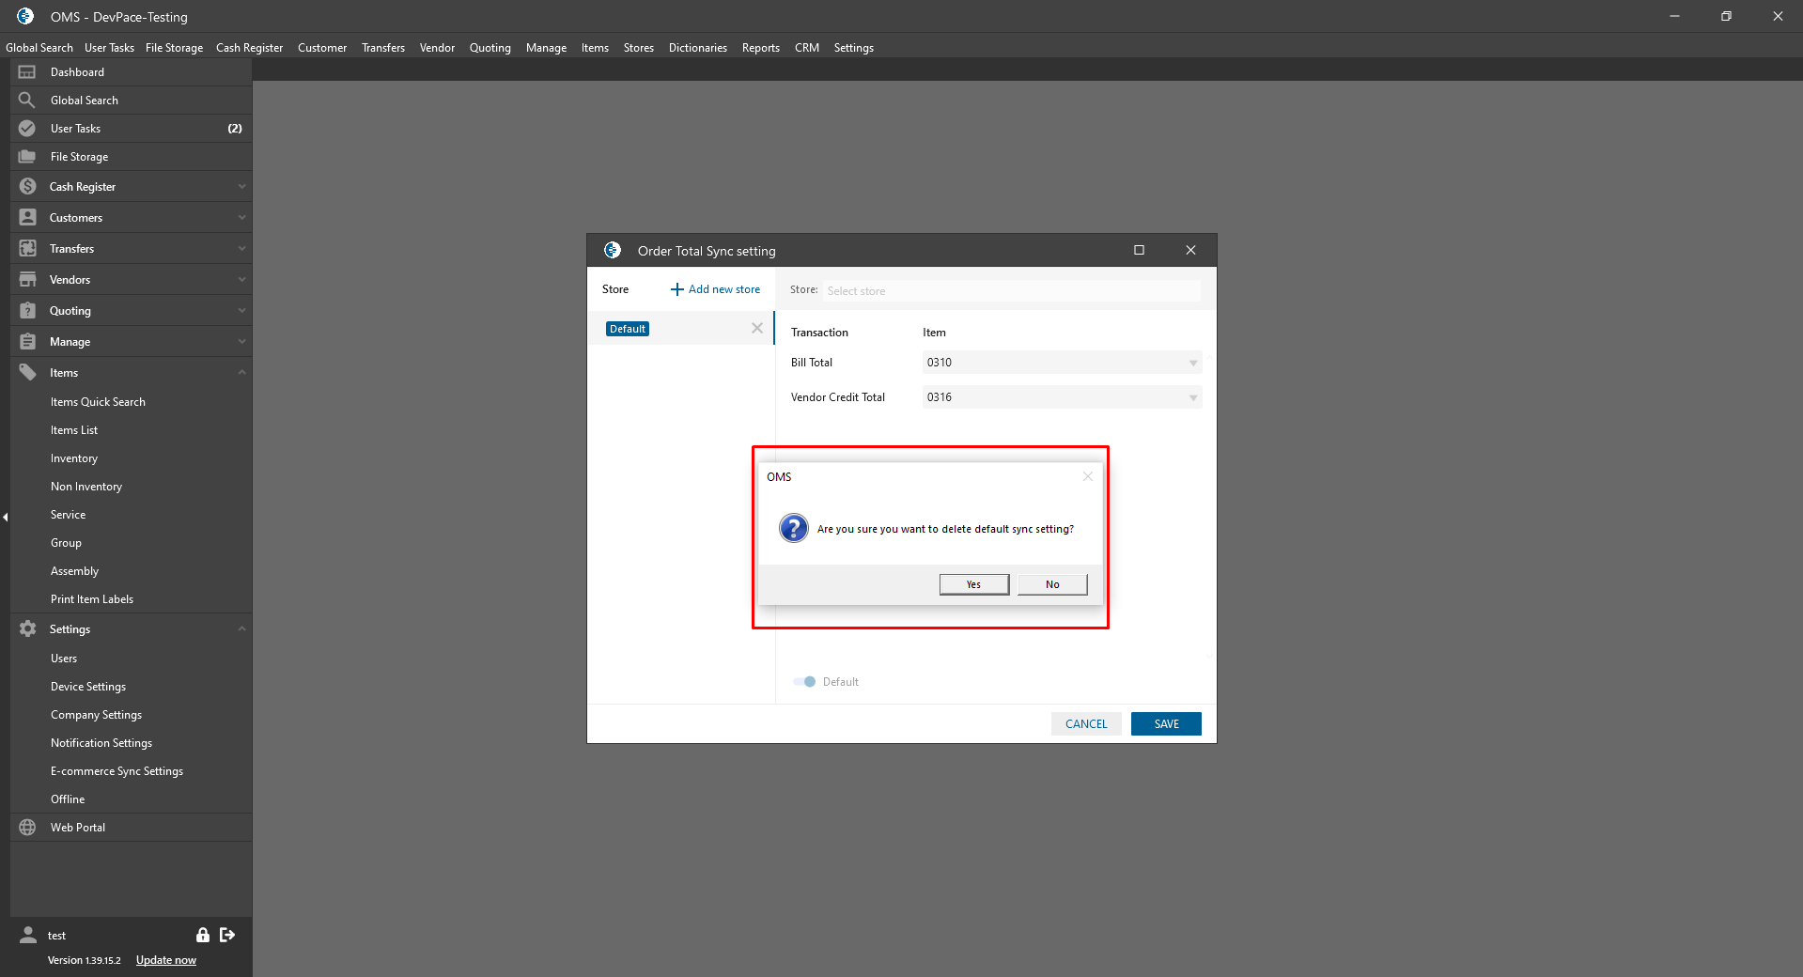The width and height of the screenshot is (1803, 977).
Task: Click the Web Portal globe icon
Action: coord(27,828)
